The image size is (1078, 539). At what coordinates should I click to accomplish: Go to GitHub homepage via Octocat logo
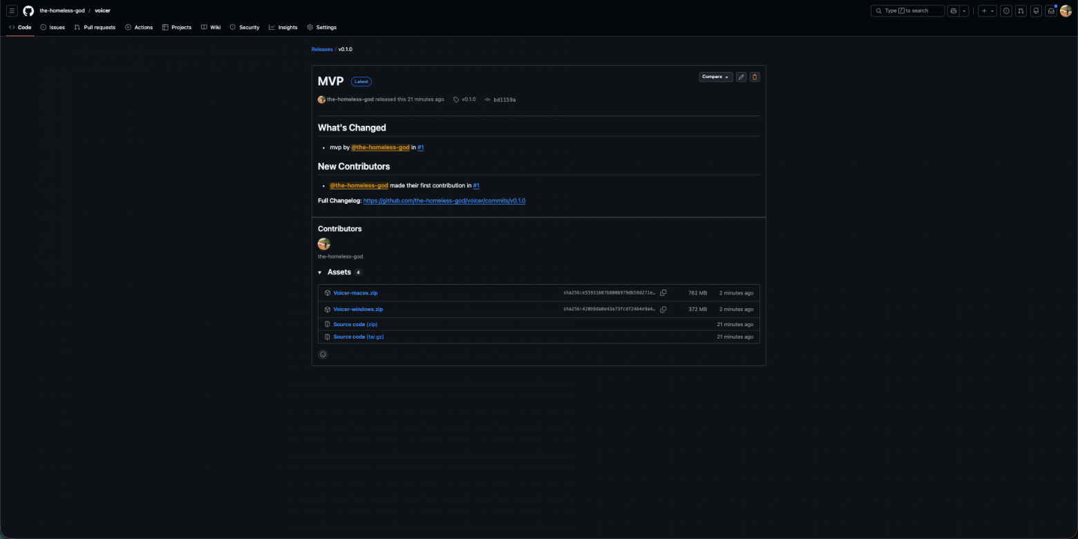(28, 11)
